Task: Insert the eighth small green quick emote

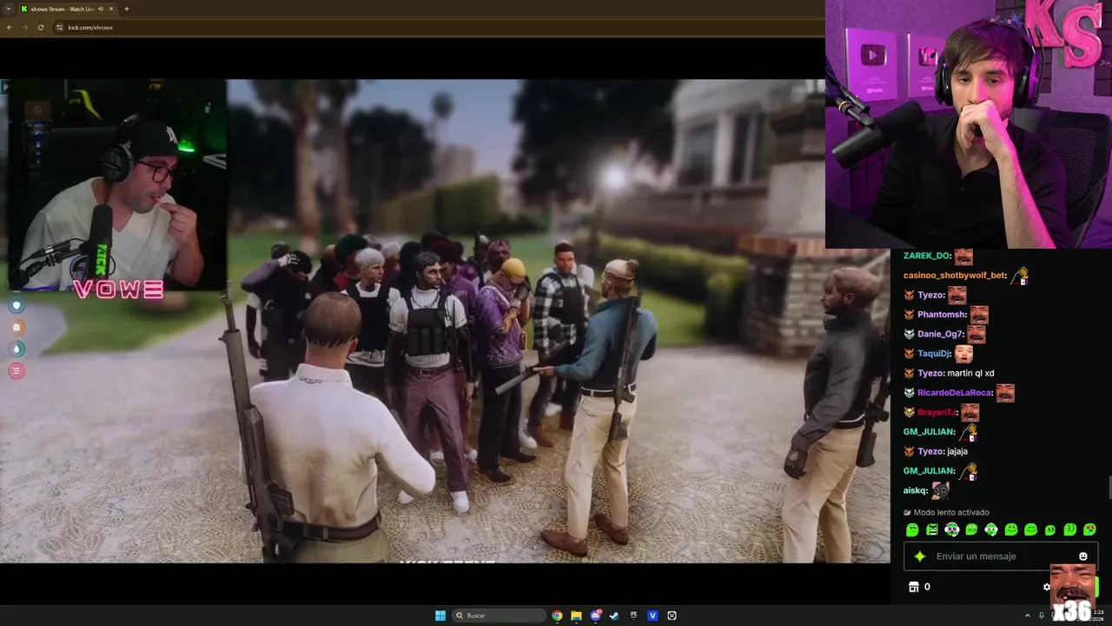Action: pyautogui.click(x=1050, y=529)
